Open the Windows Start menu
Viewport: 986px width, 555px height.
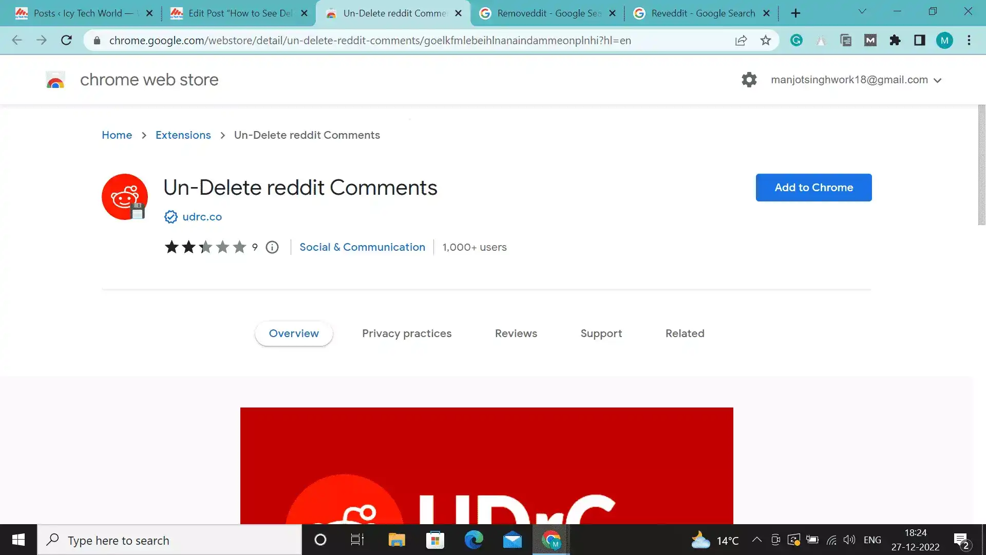pyautogui.click(x=18, y=540)
